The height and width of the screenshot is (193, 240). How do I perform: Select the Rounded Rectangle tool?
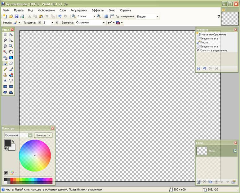pos(11,86)
